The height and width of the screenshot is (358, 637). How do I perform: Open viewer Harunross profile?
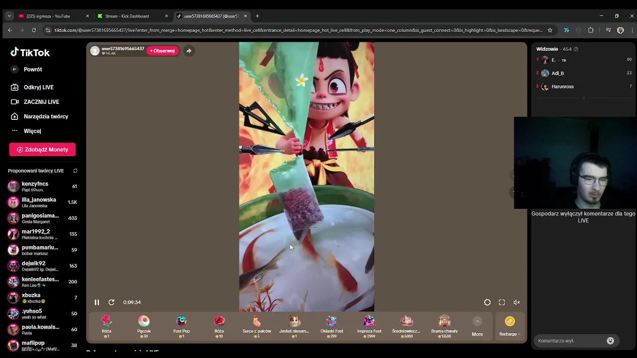[x=584, y=87]
